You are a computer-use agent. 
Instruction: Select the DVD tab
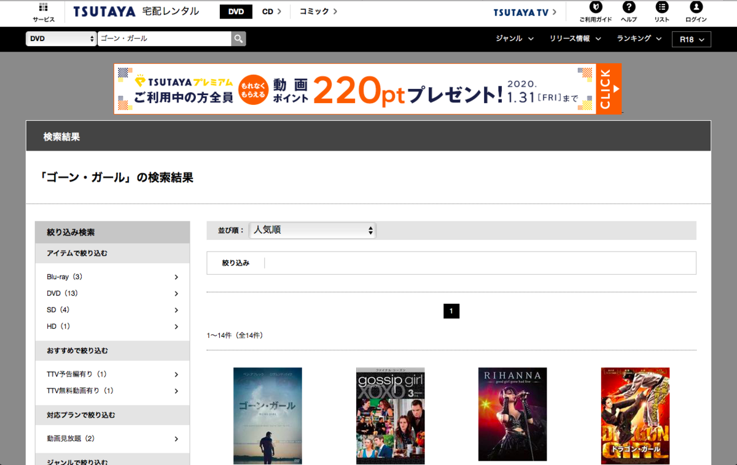click(x=236, y=12)
